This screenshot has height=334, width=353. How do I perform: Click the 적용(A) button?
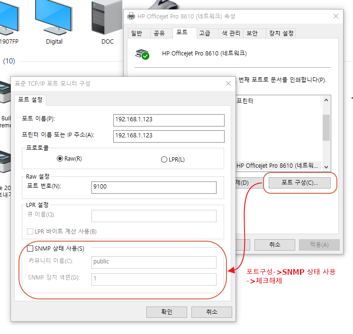pyautogui.click(x=319, y=244)
